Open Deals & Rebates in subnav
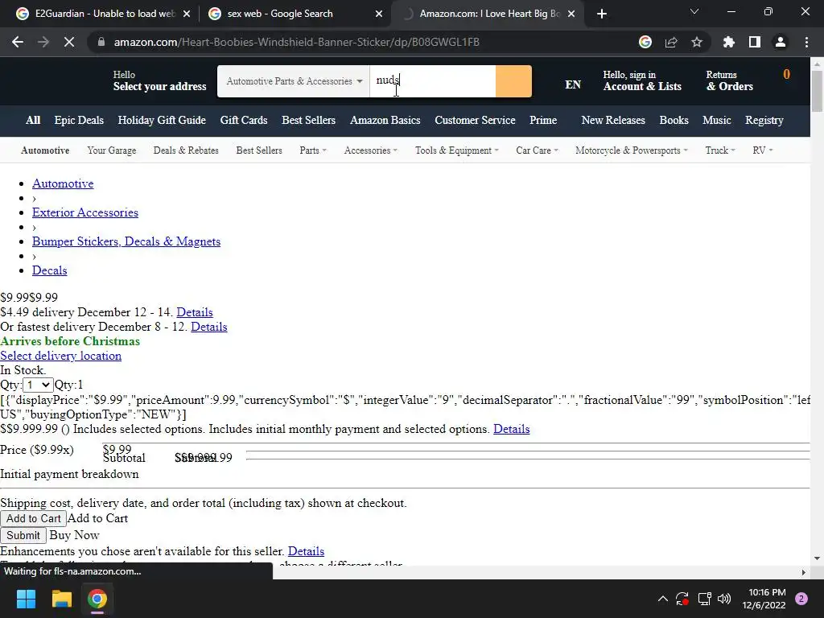This screenshot has height=618, width=824. (186, 150)
